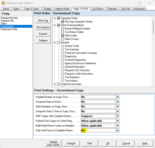
Task: Select Preparer Review copy
Action: coord(9,18)
